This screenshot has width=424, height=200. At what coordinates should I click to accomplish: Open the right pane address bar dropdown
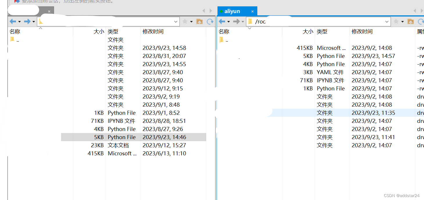(x=387, y=21)
